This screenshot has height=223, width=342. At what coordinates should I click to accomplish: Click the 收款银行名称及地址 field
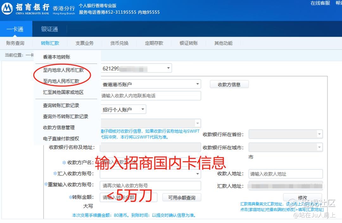pyautogui.click(x=150, y=147)
